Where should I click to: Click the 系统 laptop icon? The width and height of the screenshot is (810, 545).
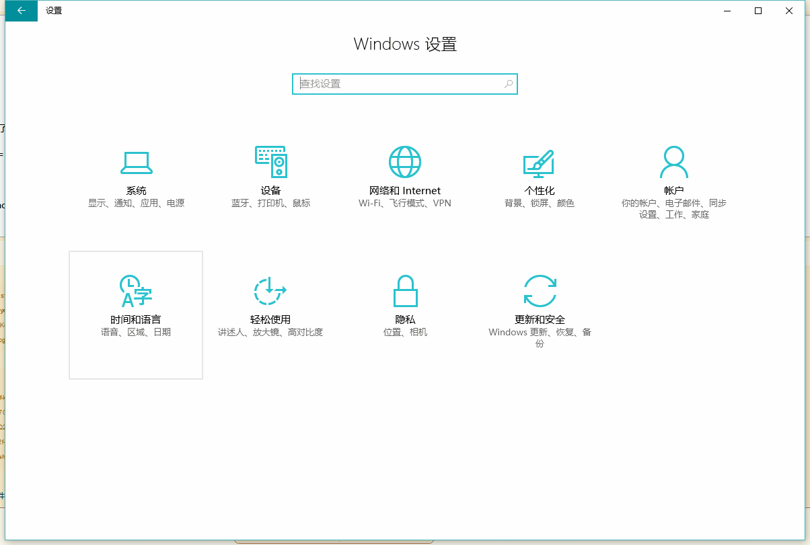[x=136, y=162]
